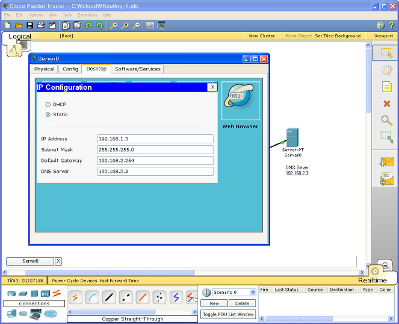
Task: Select Wireless Devices category icon
Action: click(x=46, y=294)
